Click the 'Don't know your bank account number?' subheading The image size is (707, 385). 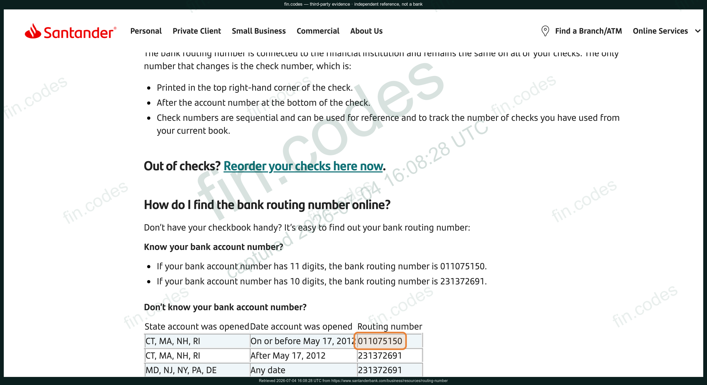coord(225,307)
